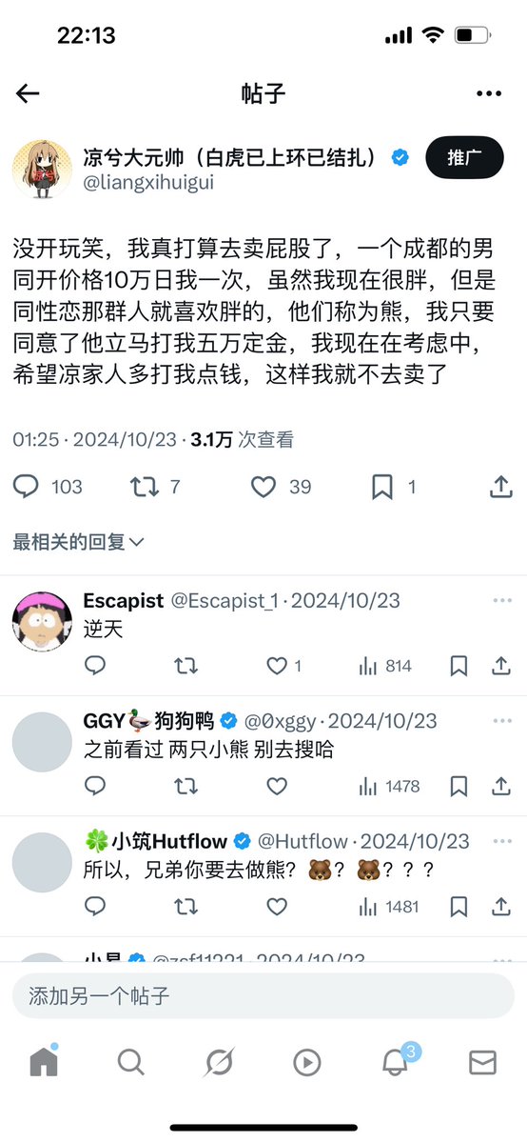Open @liangxihuigui profile handle link

pyautogui.click(x=148, y=182)
